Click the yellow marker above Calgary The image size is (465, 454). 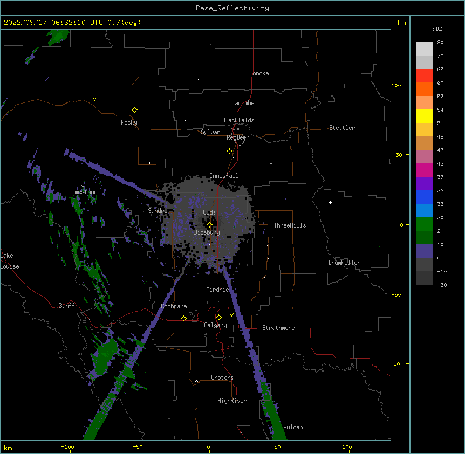(x=218, y=318)
